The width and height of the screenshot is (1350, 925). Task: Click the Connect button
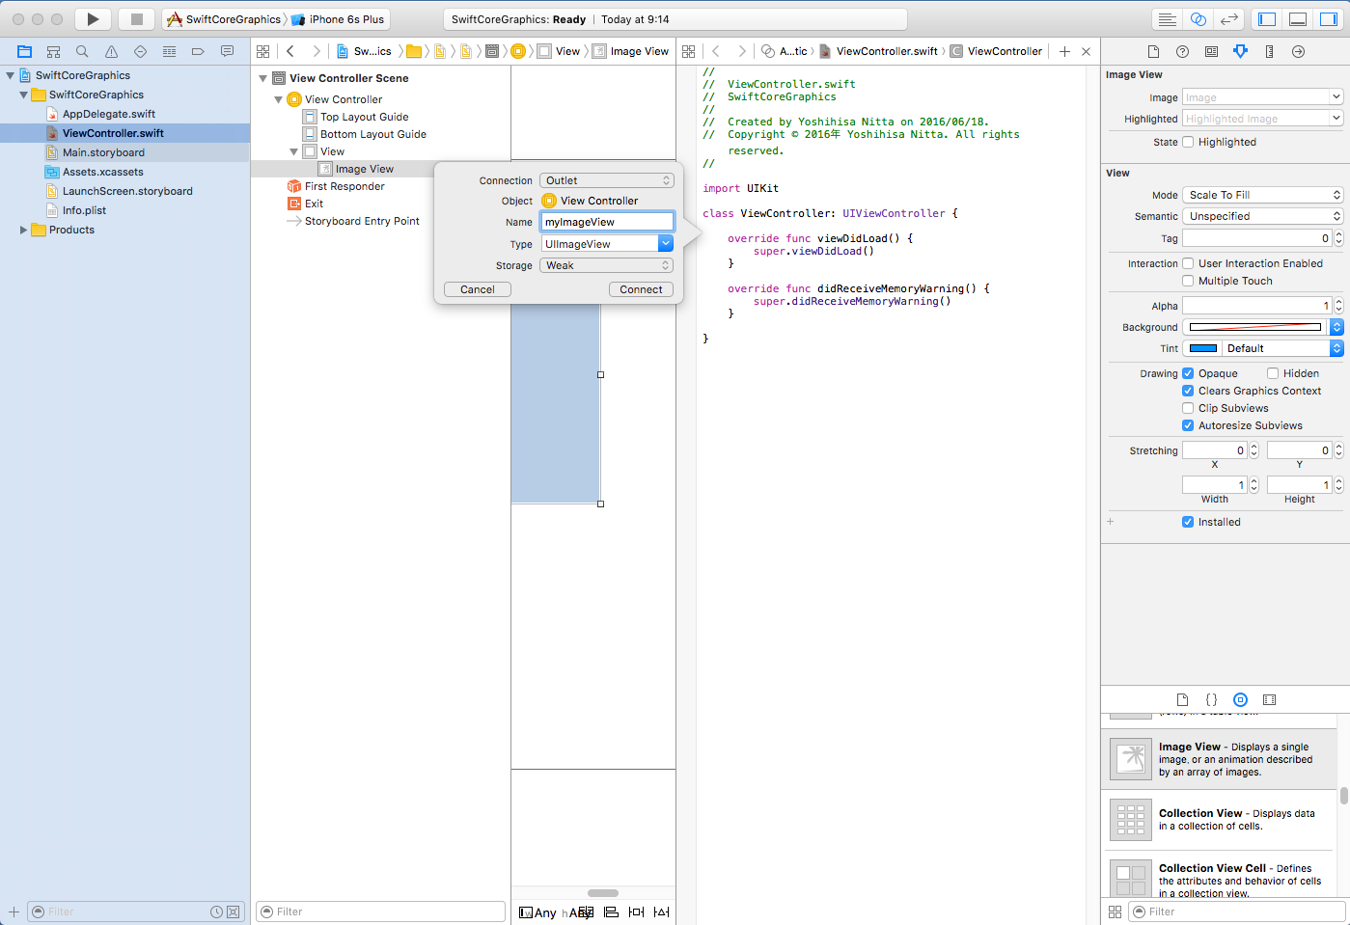[641, 289]
